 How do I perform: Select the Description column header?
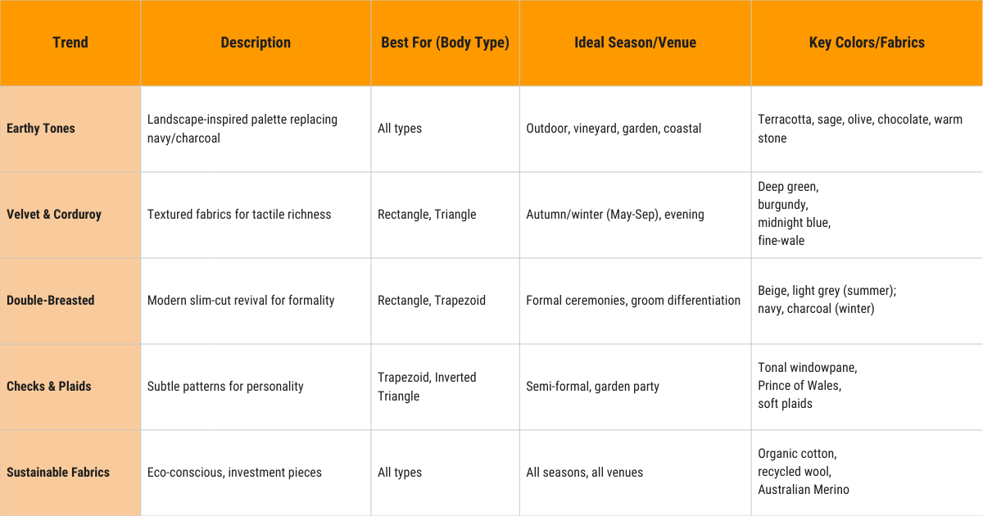256,43
